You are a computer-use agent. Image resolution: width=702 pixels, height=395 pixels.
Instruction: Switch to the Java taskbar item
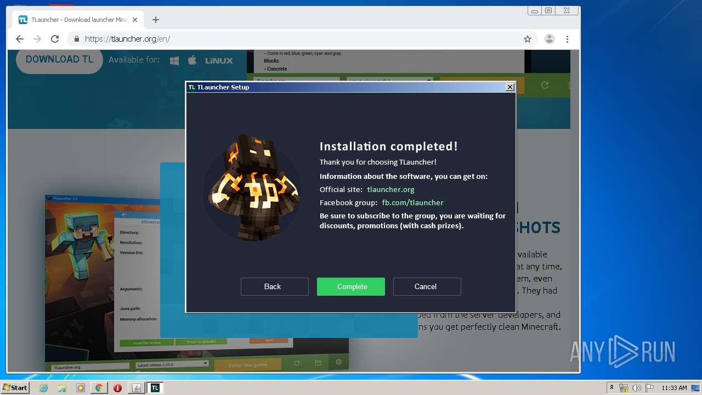pyautogui.click(x=136, y=388)
